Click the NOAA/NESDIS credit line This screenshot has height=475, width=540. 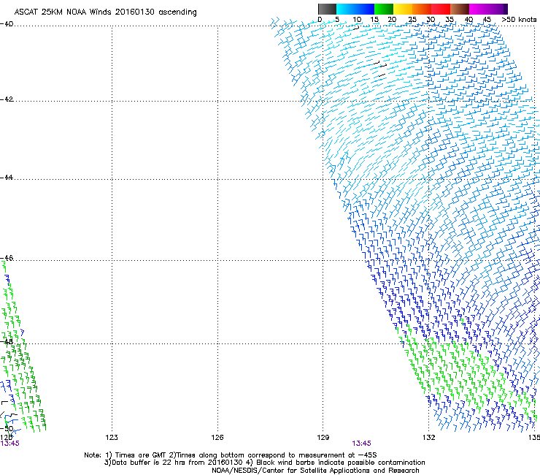(x=315, y=471)
